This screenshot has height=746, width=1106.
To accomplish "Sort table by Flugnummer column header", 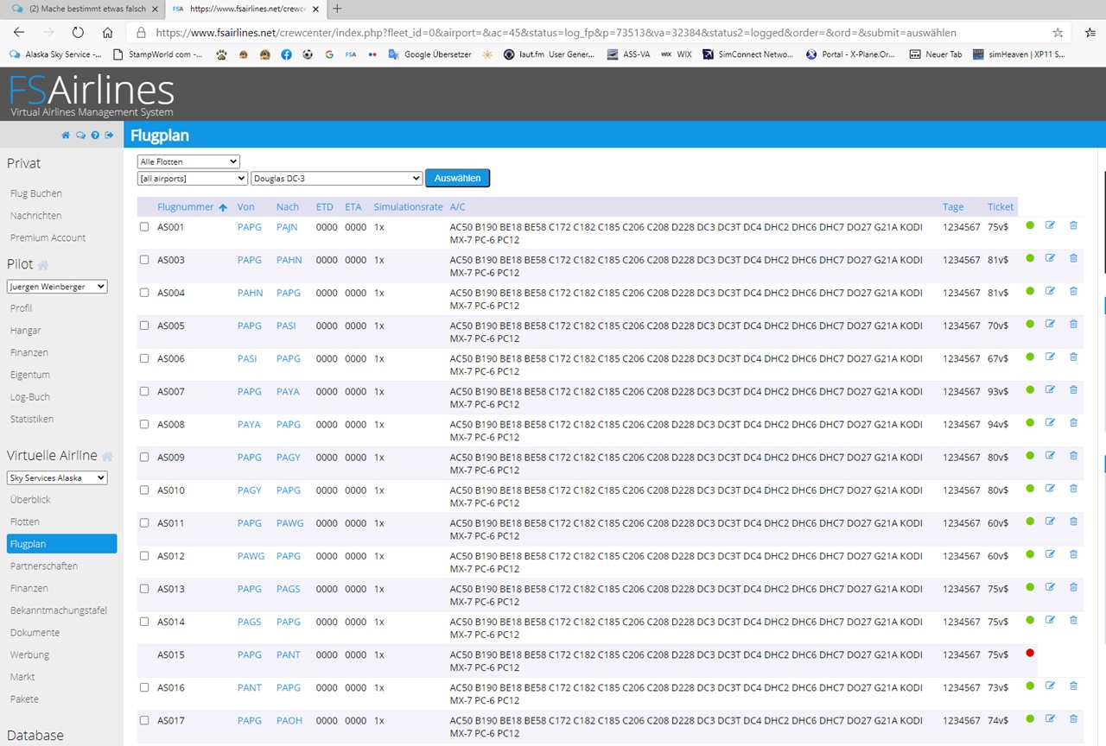I will (x=185, y=207).
